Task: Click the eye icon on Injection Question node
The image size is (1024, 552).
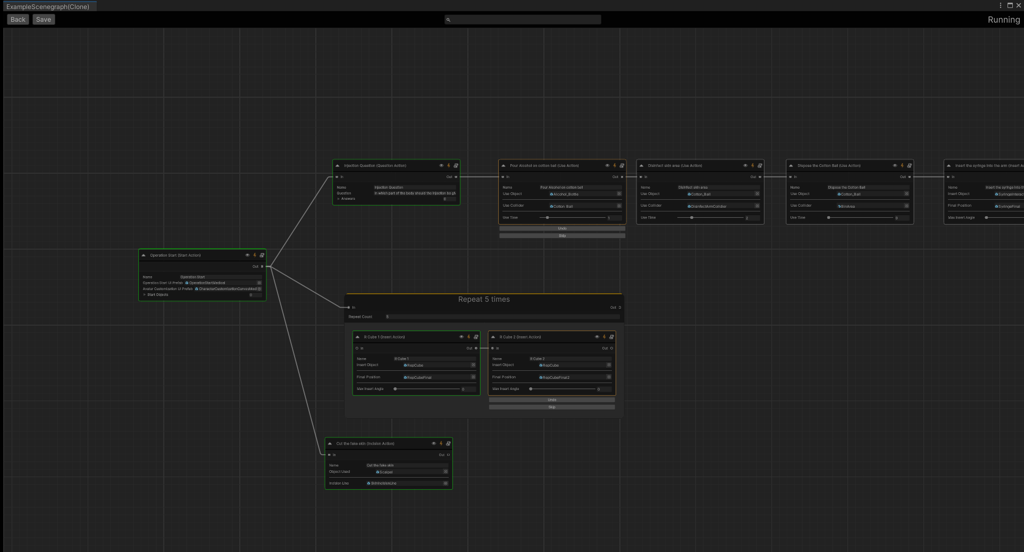Action: (x=441, y=166)
